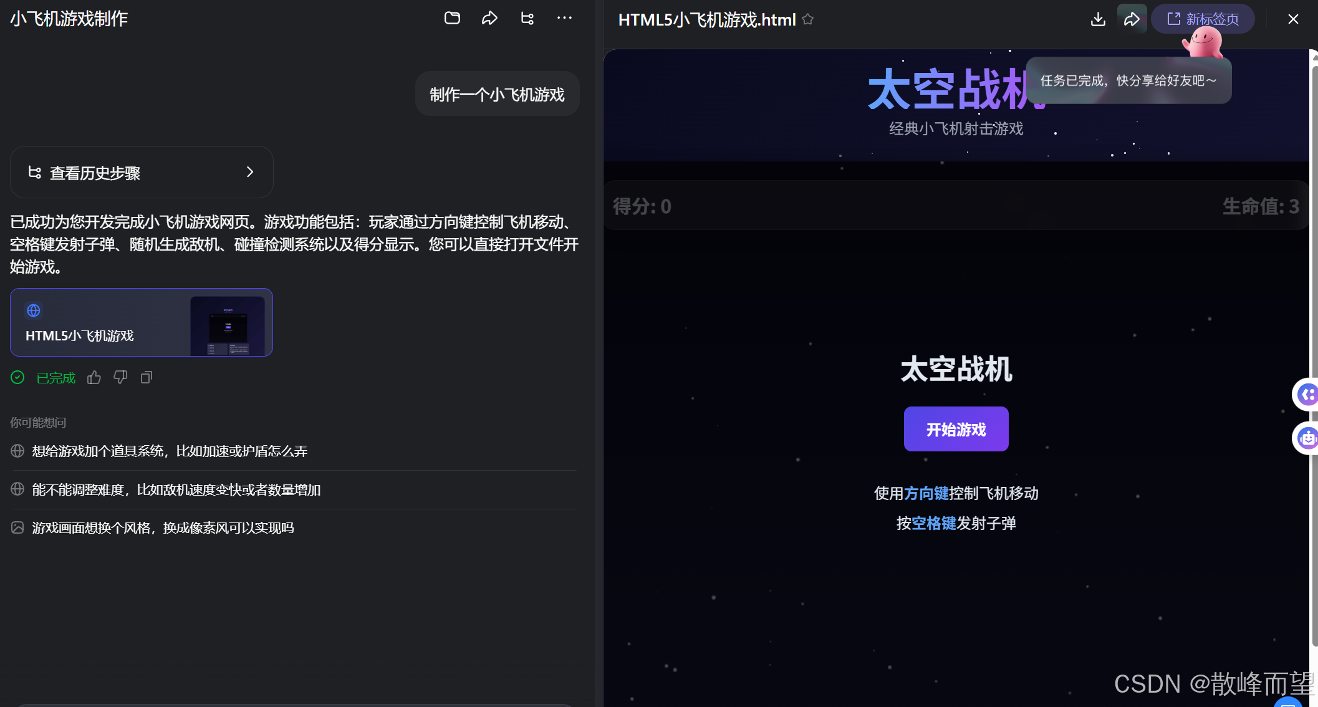Screen dimensions: 1318x707
Task: Copy the completed response with copy icon
Action: (x=147, y=377)
